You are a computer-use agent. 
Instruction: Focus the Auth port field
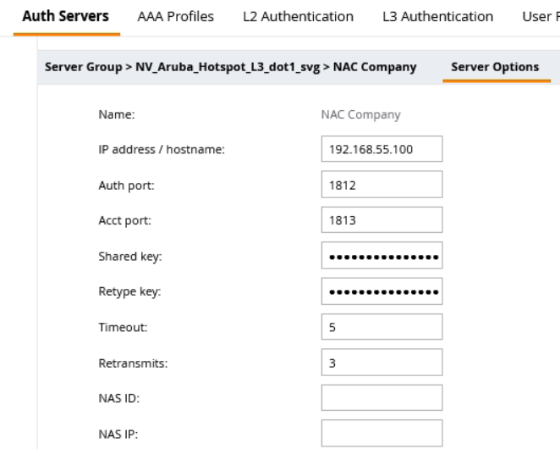382,184
